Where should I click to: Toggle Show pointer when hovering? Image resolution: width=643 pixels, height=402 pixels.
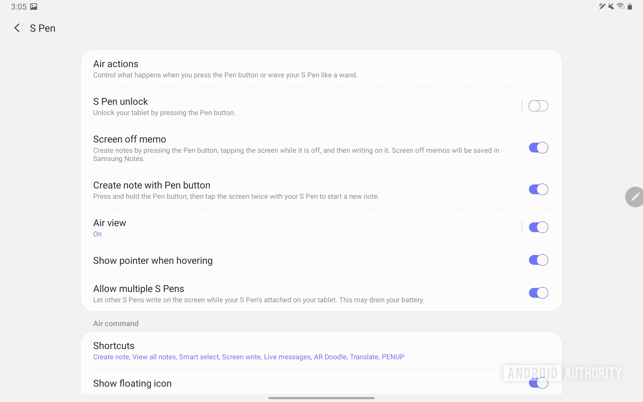(x=538, y=260)
